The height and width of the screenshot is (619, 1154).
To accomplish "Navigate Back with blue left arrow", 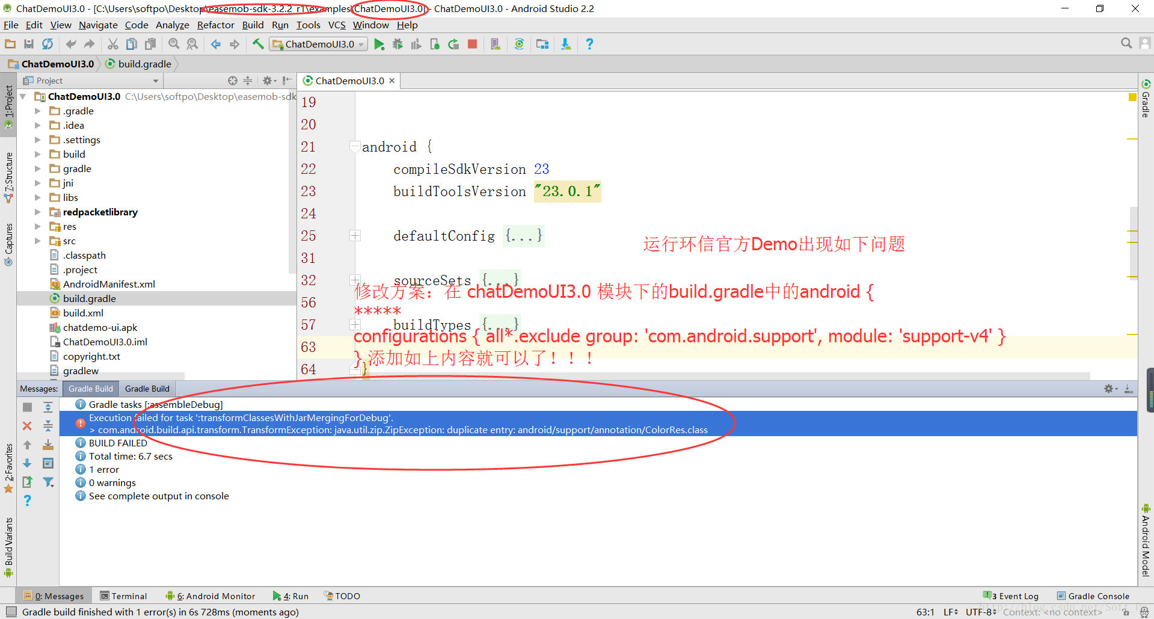I will (216, 44).
